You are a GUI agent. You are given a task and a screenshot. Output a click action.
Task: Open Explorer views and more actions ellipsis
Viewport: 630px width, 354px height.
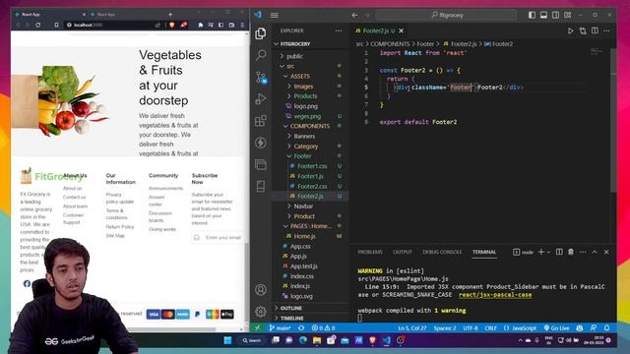click(x=339, y=30)
